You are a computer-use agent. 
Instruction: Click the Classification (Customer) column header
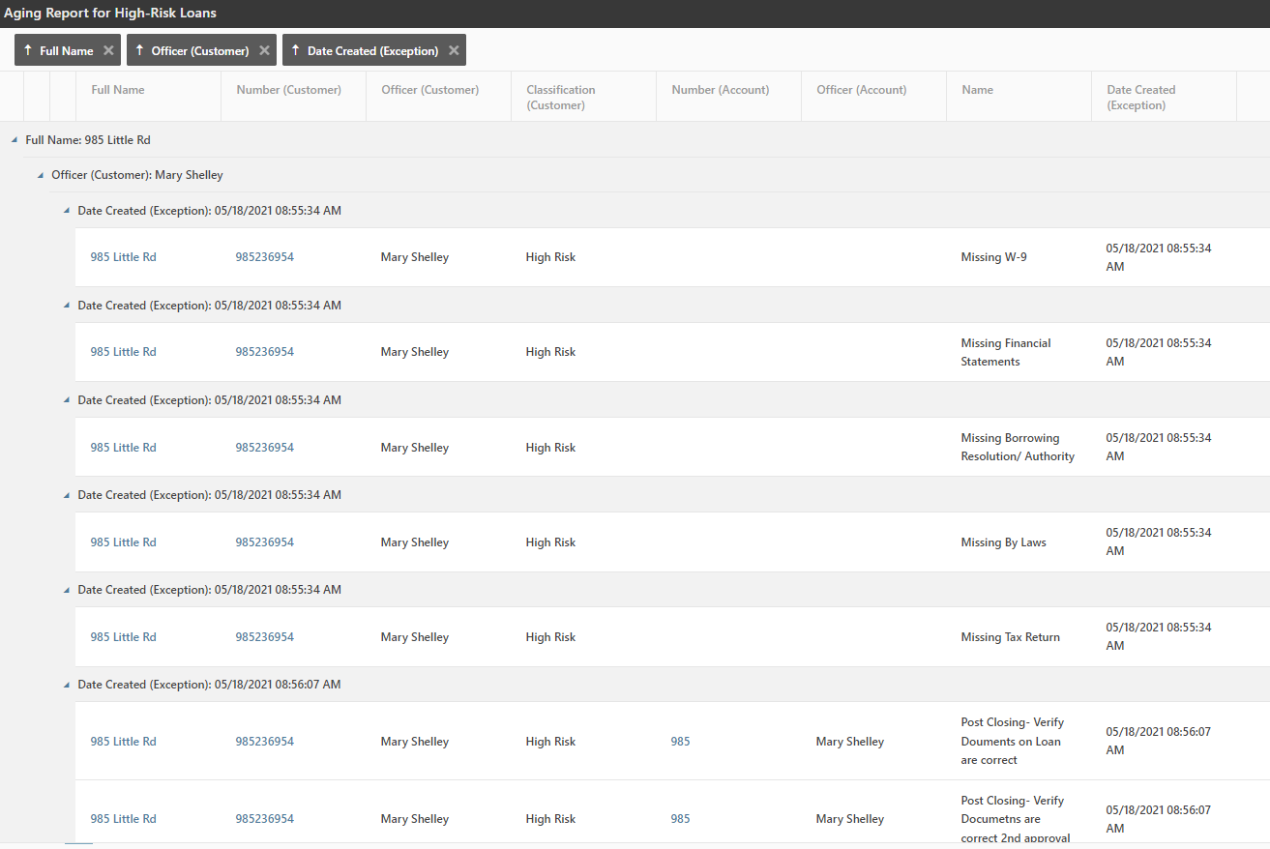(x=561, y=97)
